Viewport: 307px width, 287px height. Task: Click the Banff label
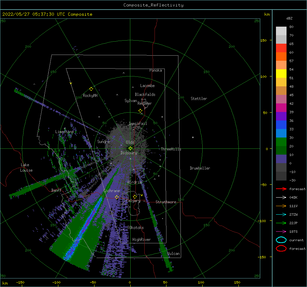click(x=56, y=190)
